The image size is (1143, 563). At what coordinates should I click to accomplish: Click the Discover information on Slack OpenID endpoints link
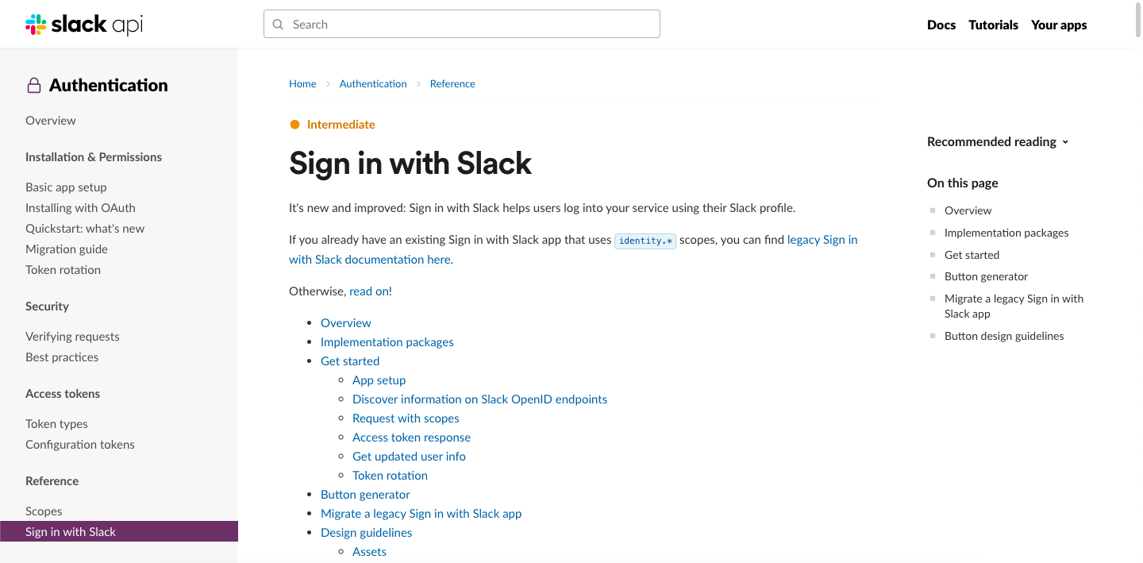[x=479, y=399]
